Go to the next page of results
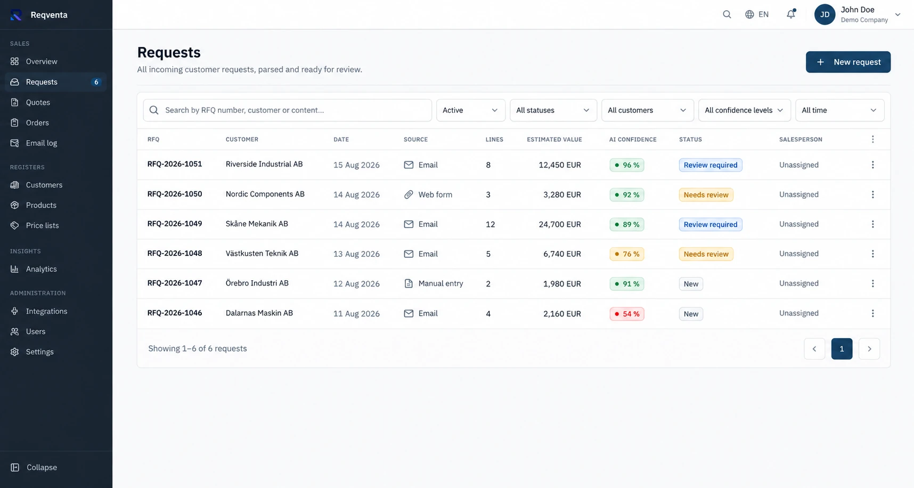 click(869, 349)
